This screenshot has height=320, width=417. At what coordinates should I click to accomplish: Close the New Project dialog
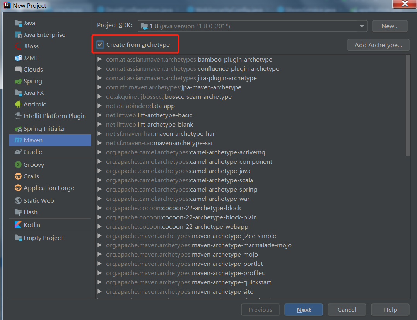coord(405,4)
